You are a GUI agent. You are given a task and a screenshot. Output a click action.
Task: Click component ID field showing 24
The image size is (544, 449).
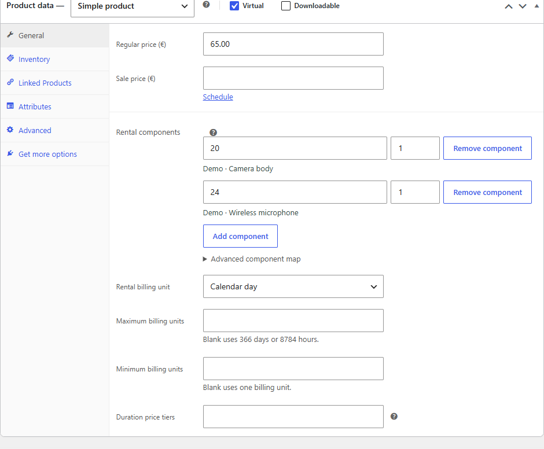pos(295,192)
